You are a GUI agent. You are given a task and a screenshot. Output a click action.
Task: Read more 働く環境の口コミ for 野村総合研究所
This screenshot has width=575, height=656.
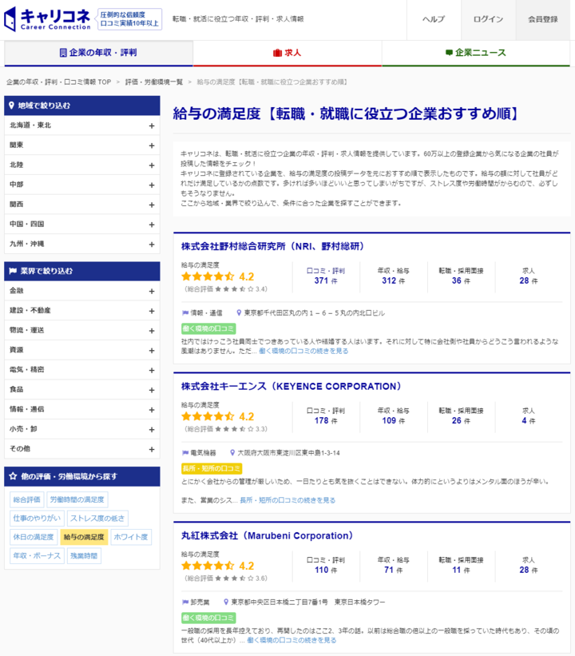[x=303, y=351]
